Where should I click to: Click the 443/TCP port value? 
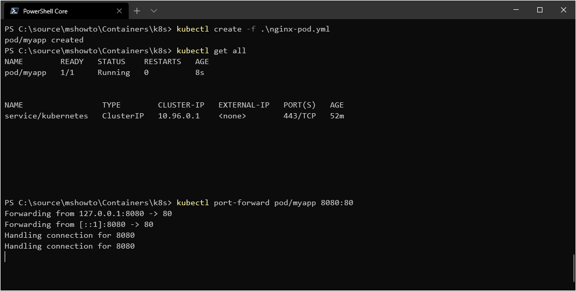300,116
